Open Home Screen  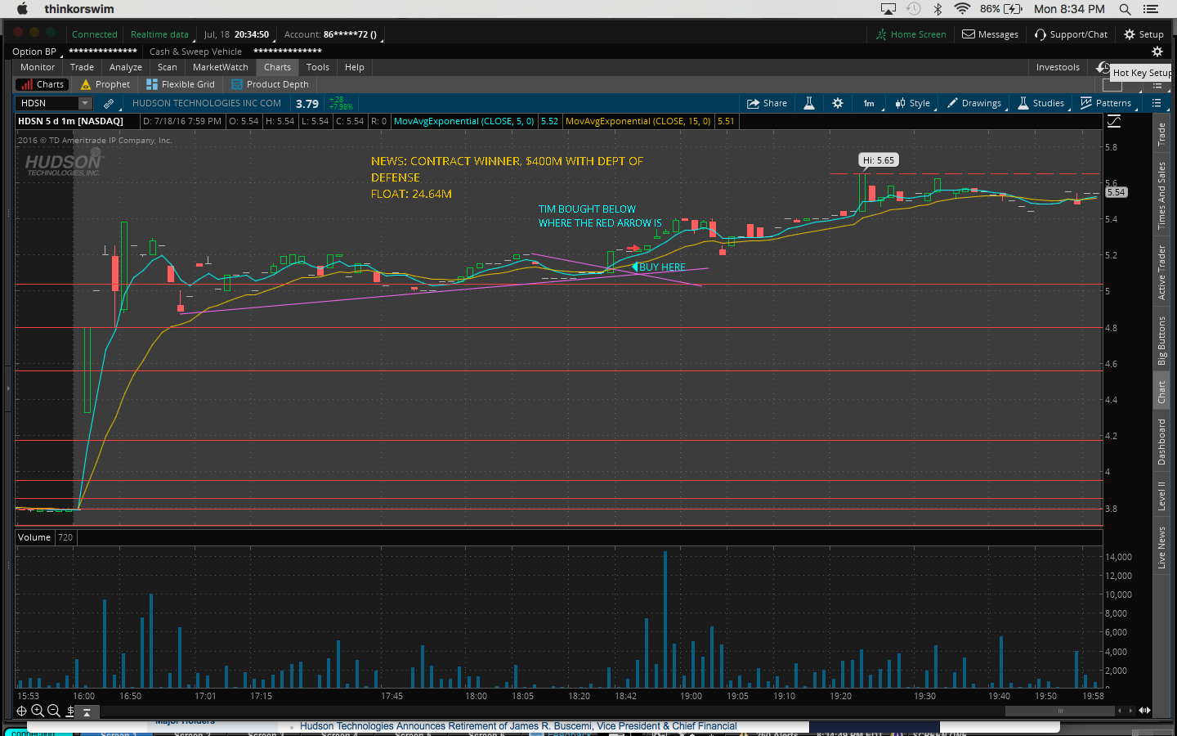pos(911,34)
